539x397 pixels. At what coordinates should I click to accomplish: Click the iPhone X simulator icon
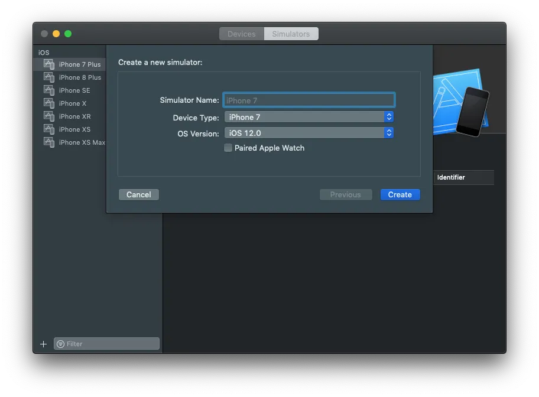point(49,103)
